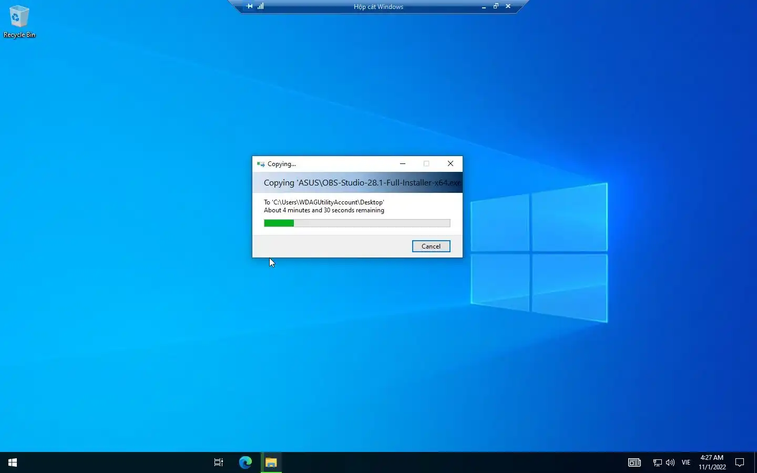Click the Copying dialog title icon

[261, 164]
